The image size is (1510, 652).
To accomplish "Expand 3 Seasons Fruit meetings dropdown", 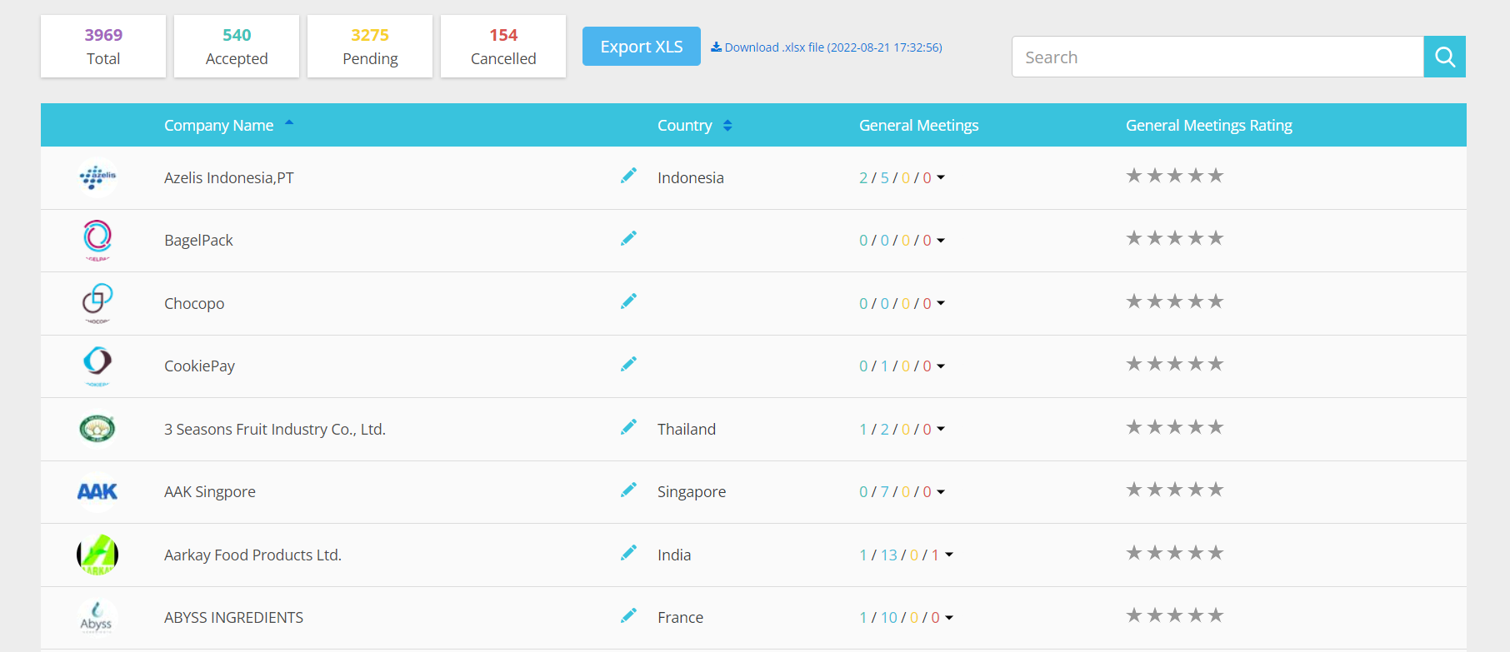I will [x=941, y=429].
